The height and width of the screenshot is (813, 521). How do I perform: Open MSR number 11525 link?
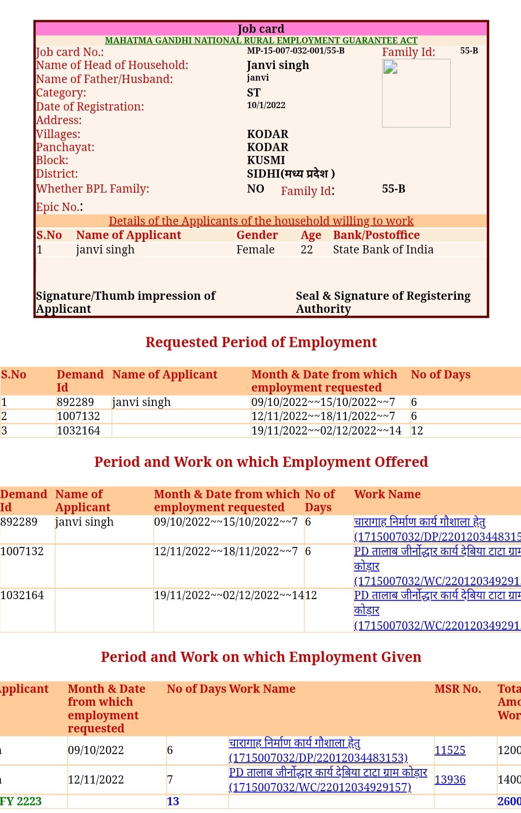tap(450, 750)
